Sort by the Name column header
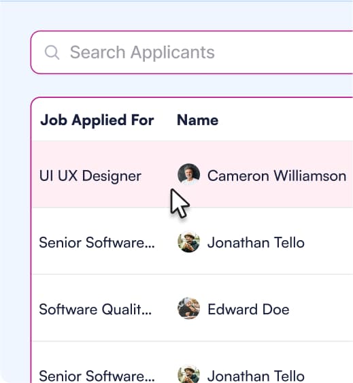The height and width of the screenshot is (383, 353). 197,120
